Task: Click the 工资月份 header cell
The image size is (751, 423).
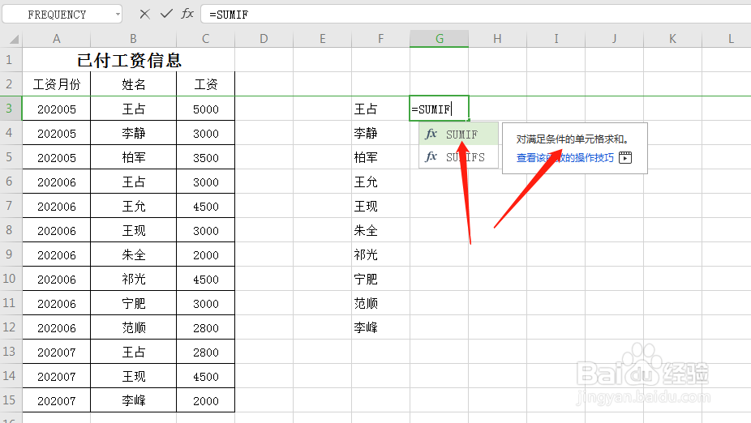Action: (x=57, y=84)
